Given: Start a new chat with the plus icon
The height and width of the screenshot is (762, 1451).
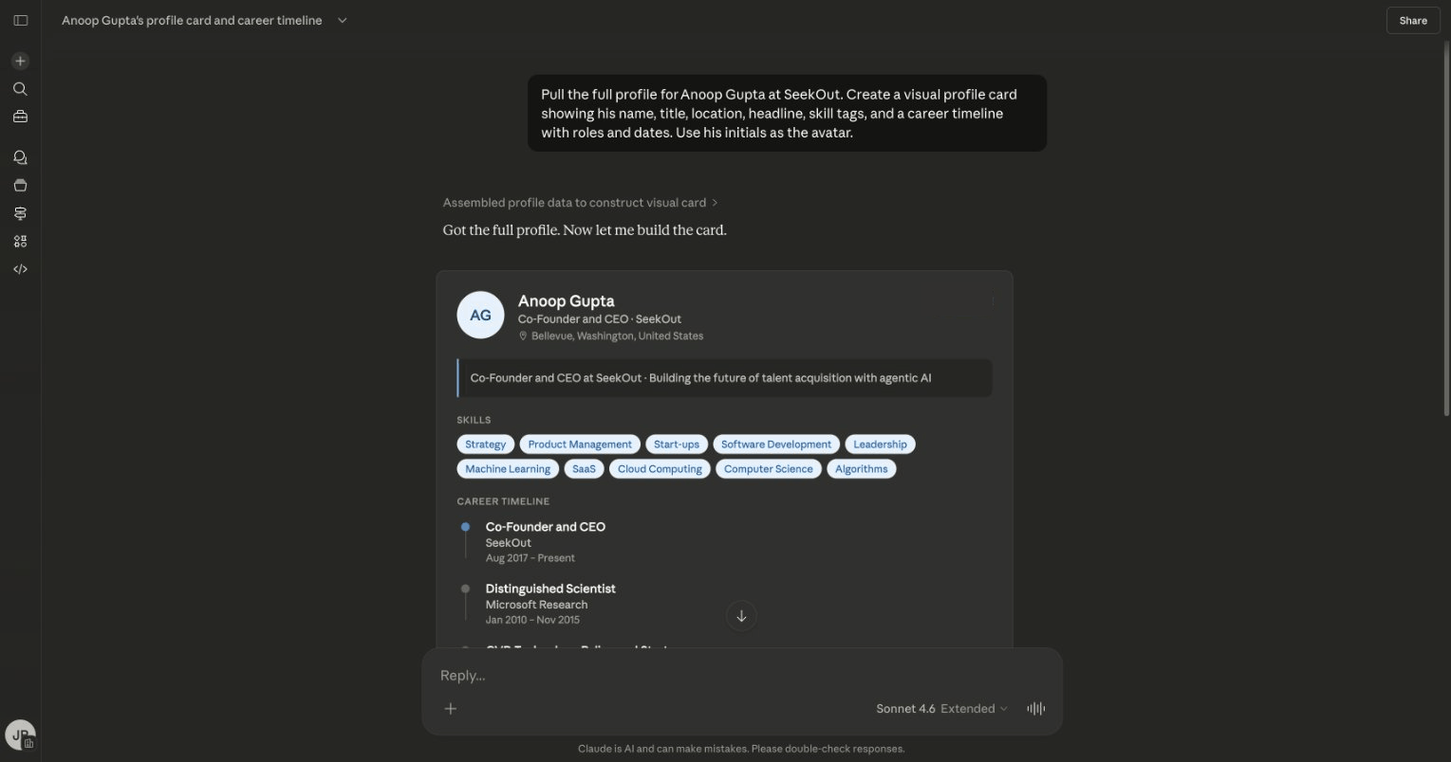Looking at the screenshot, I should click(20, 60).
